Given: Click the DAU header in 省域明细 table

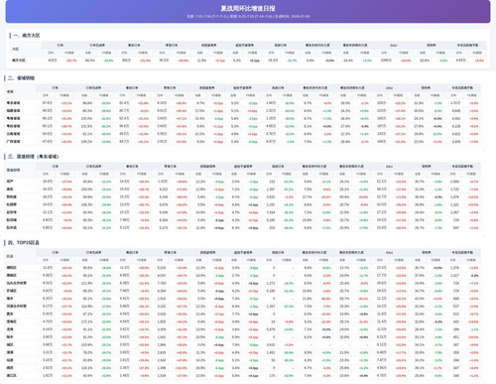Looking at the screenshot, I should click(x=389, y=88).
